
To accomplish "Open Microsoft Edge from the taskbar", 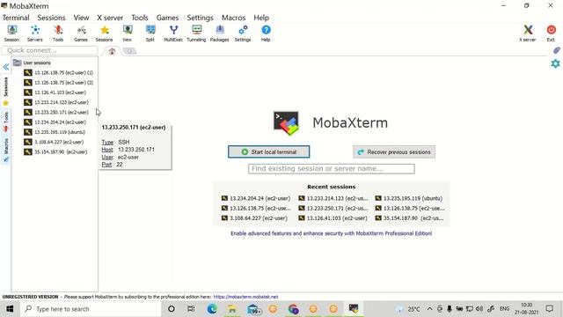I will [x=212, y=309].
